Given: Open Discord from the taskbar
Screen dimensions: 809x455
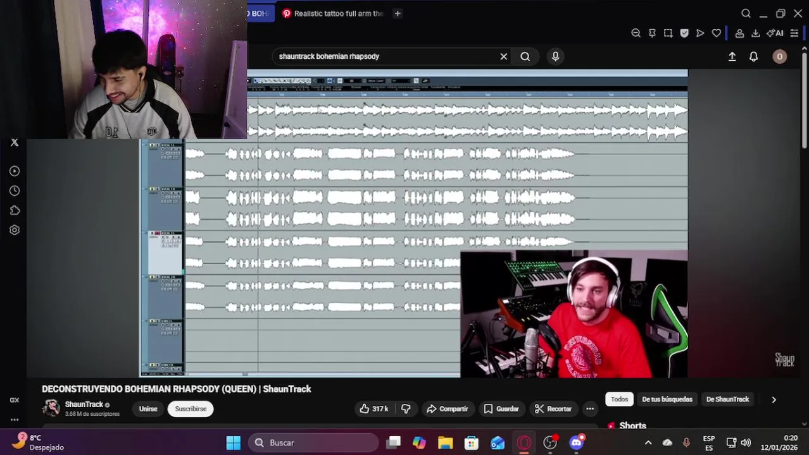Looking at the screenshot, I should click(x=576, y=443).
